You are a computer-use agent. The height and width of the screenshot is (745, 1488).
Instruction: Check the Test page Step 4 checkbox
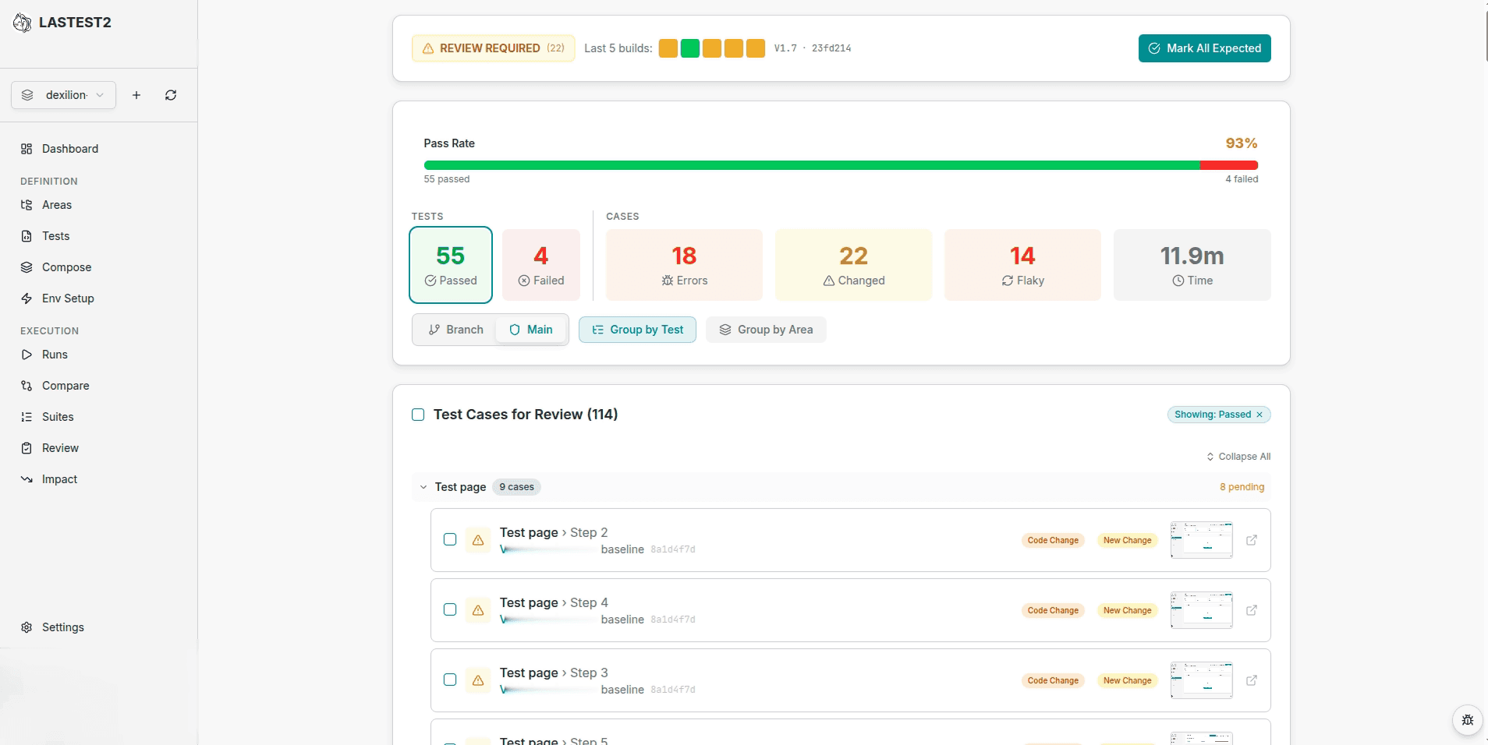click(450, 609)
